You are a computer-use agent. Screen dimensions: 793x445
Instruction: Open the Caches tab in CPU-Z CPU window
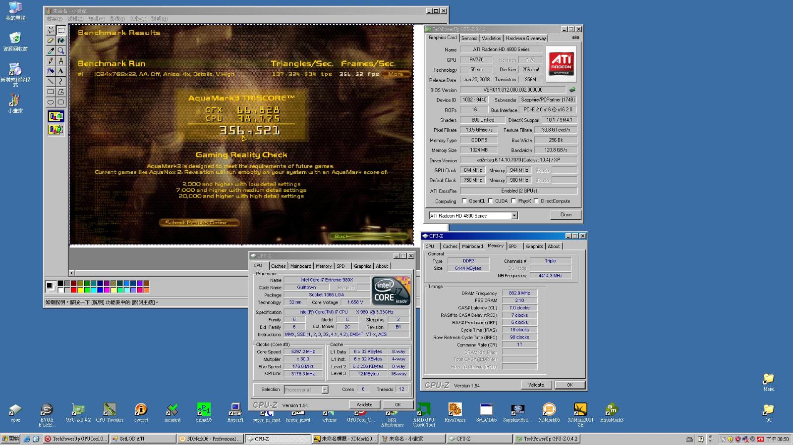(278, 266)
